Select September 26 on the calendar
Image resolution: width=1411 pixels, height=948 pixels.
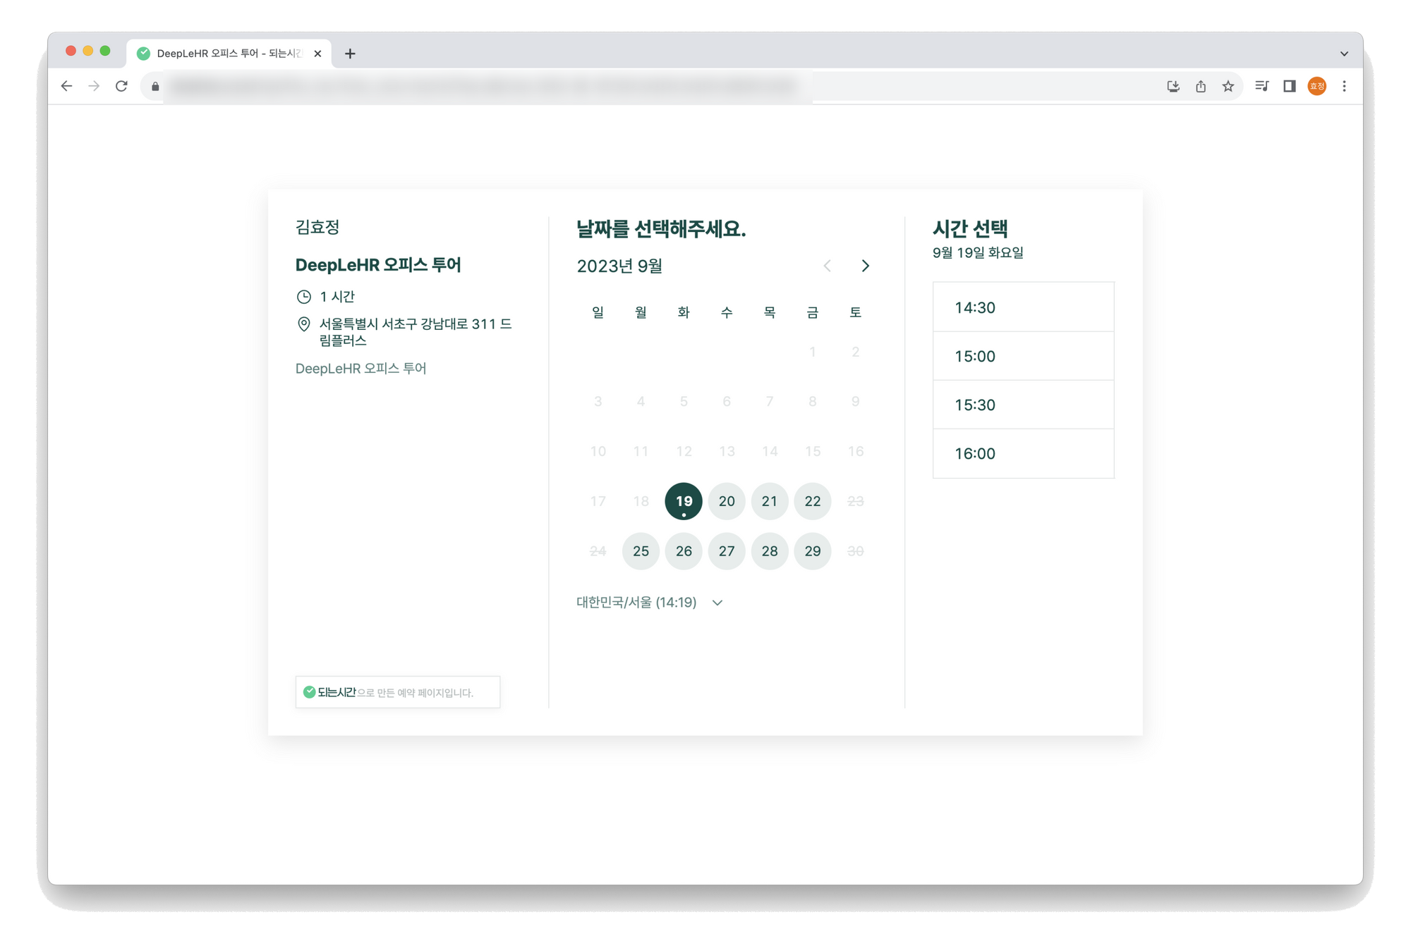coord(683,550)
